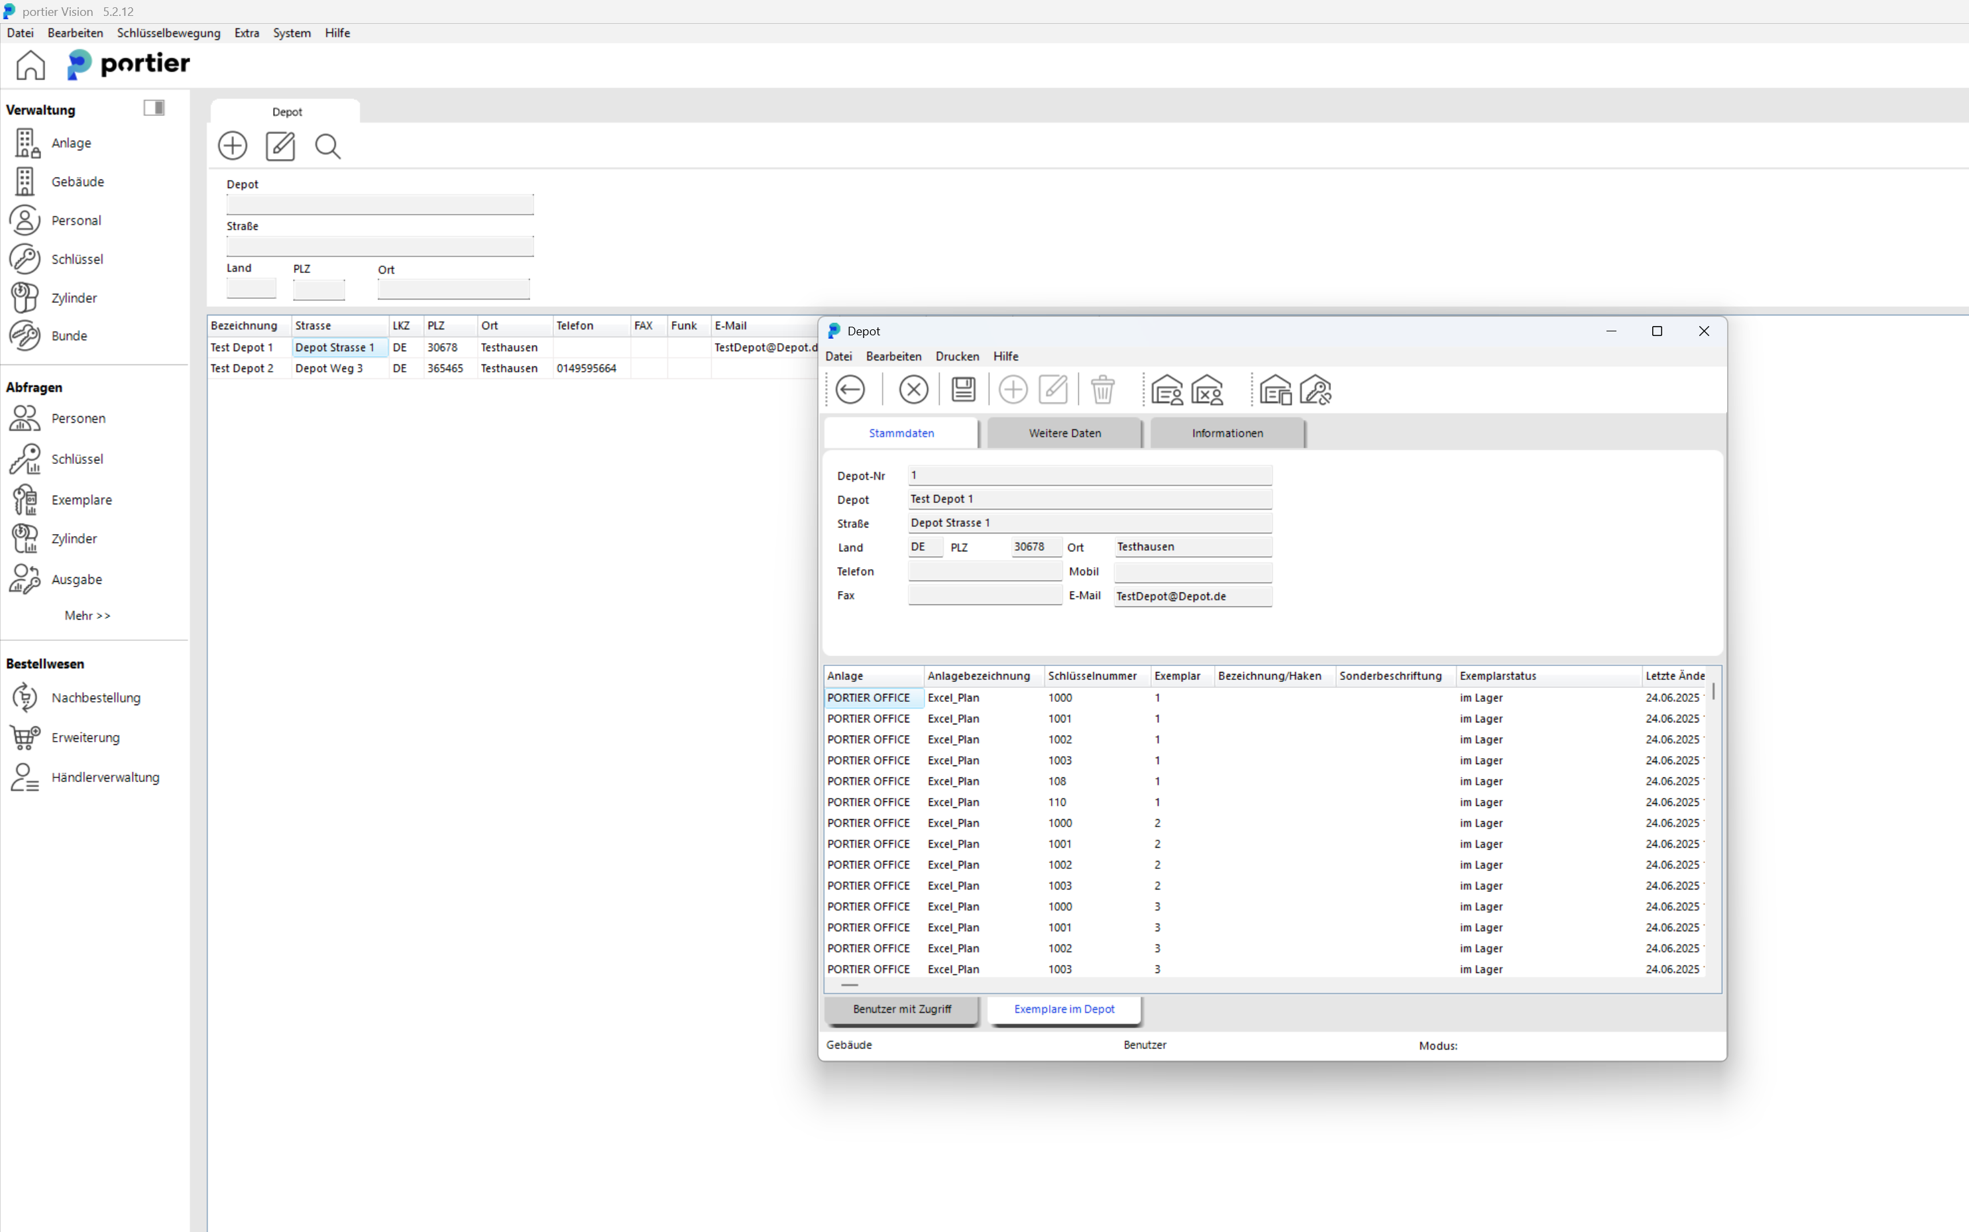1969x1232 pixels.
Task: Select Benutzer mit Zugriff tab button
Action: 901,1009
